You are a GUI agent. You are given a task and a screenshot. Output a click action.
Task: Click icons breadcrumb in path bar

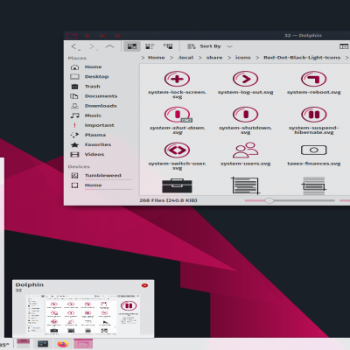point(243,58)
